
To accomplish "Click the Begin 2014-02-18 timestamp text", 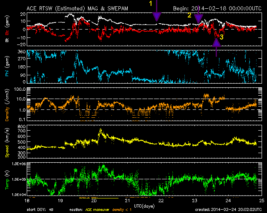I will point(215,8).
